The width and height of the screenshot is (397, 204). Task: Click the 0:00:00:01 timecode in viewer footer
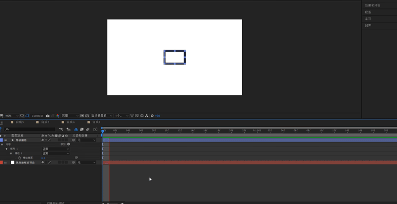click(37, 116)
